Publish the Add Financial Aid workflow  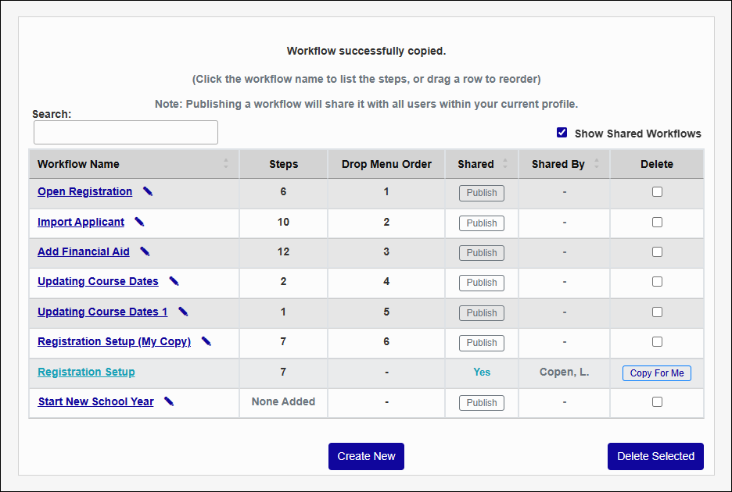click(x=482, y=253)
